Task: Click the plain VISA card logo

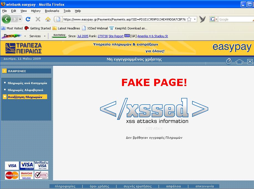Action: click(x=12, y=166)
